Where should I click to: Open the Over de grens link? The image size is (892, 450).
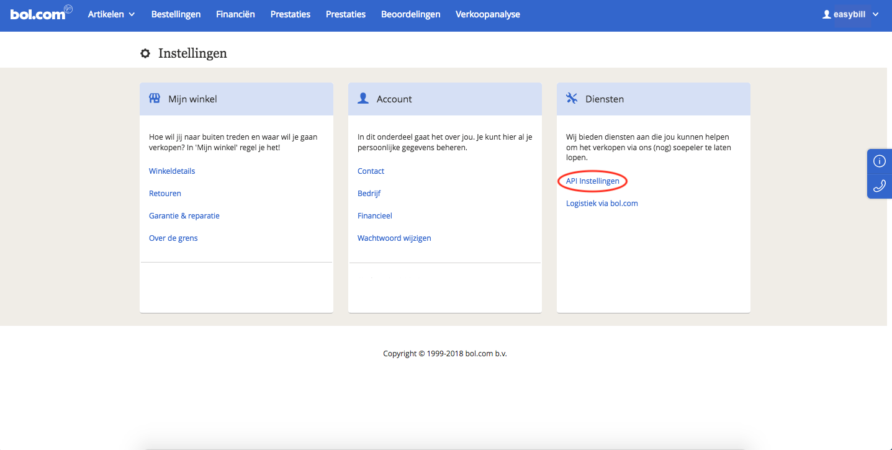coord(173,238)
